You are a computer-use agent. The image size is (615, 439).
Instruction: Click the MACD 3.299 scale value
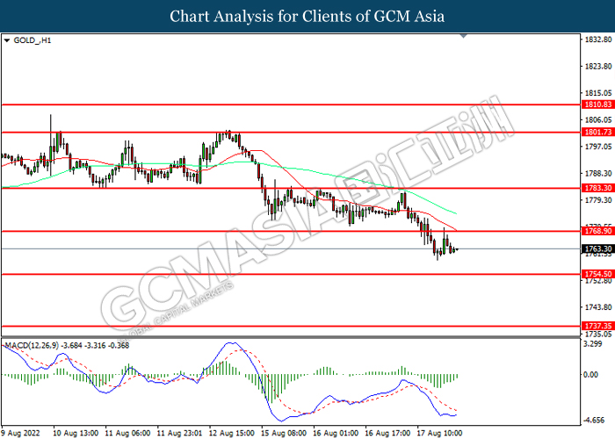pyautogui.click(x=593, y=344)
